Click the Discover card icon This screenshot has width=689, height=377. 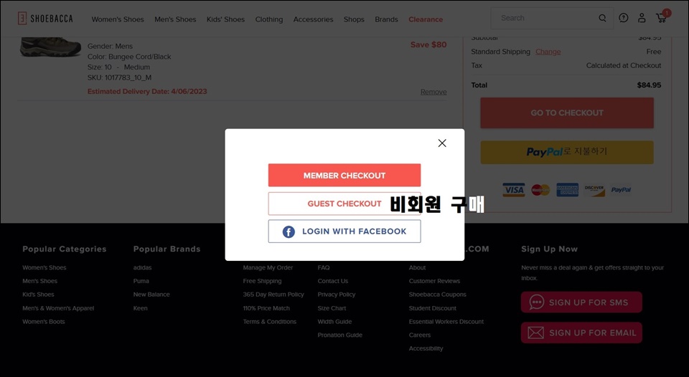(x=594, y=190)
